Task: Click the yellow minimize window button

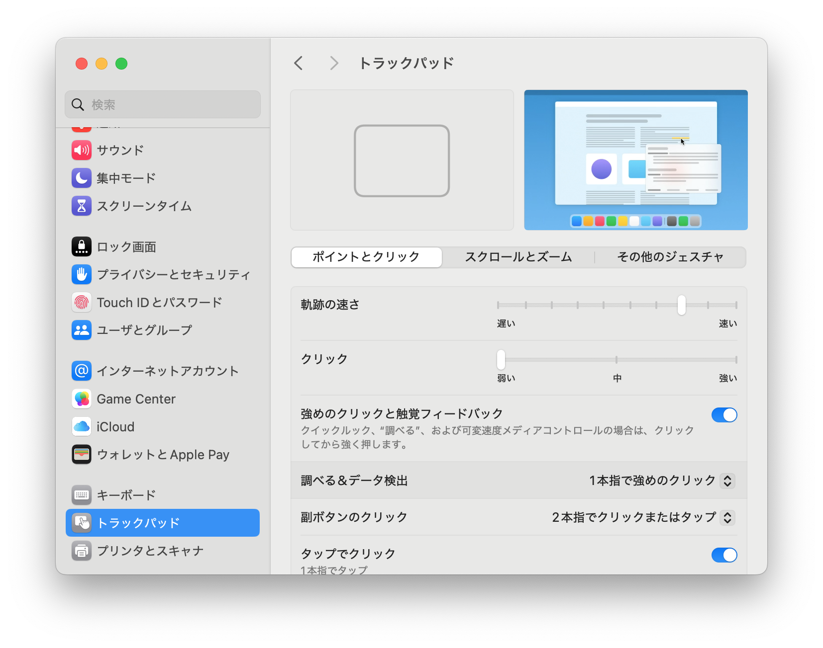Action: (x=102, y=64)
